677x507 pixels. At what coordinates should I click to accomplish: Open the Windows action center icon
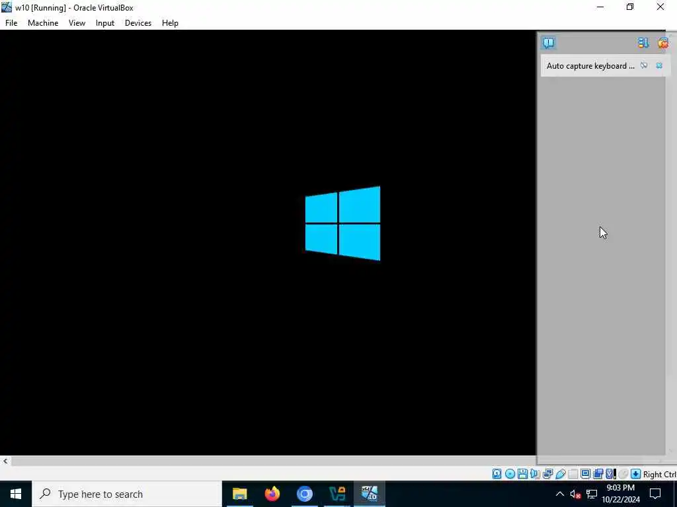point(655,494)
